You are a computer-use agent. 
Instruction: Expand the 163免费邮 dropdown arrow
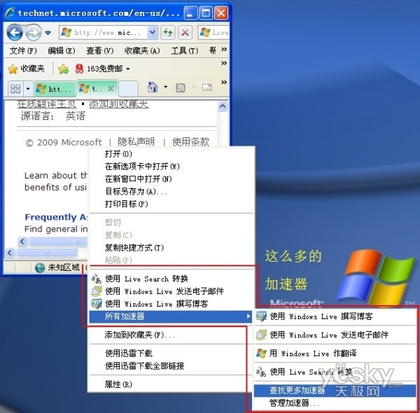pos(128,69)
